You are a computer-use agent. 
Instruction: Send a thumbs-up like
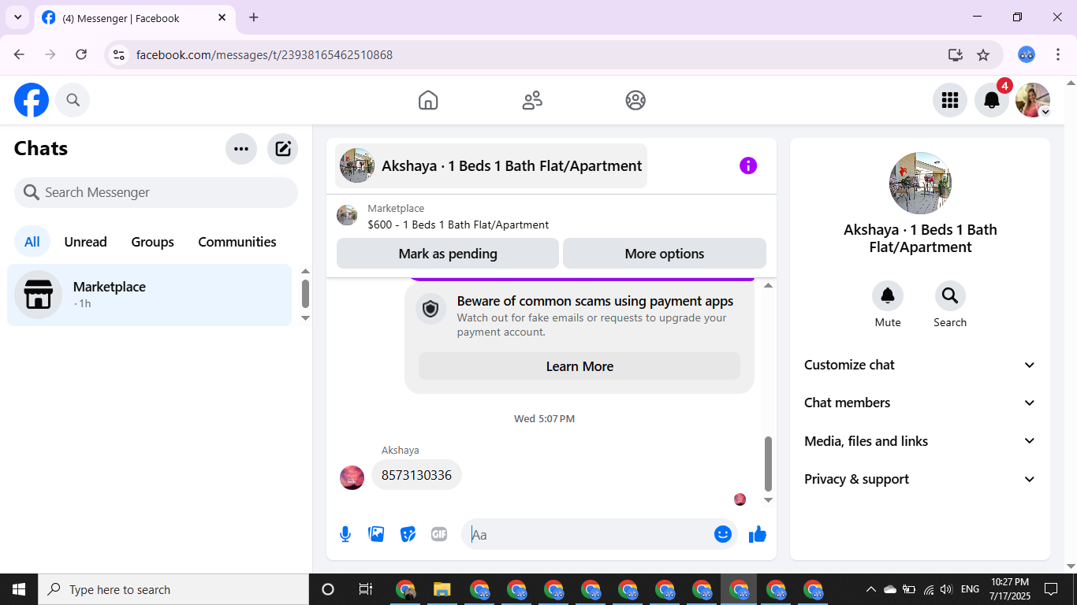[x=758, y=534]
